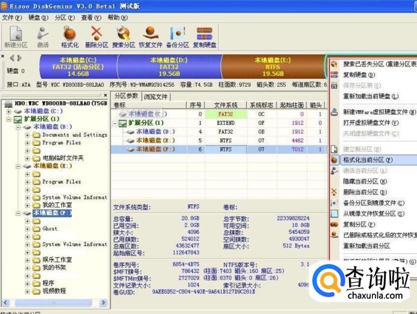This screenshot has height=314, width=417.
Task: Click 本地磁盘 (C:) row in partition table
Action: (218, 114)
